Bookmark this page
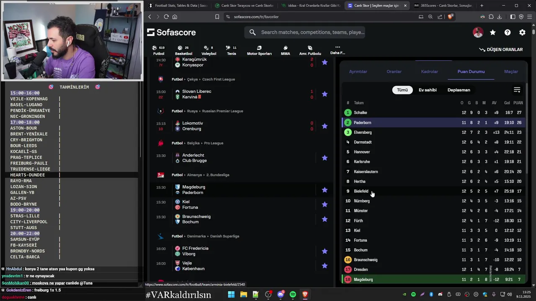 click(x=217, y=17)
